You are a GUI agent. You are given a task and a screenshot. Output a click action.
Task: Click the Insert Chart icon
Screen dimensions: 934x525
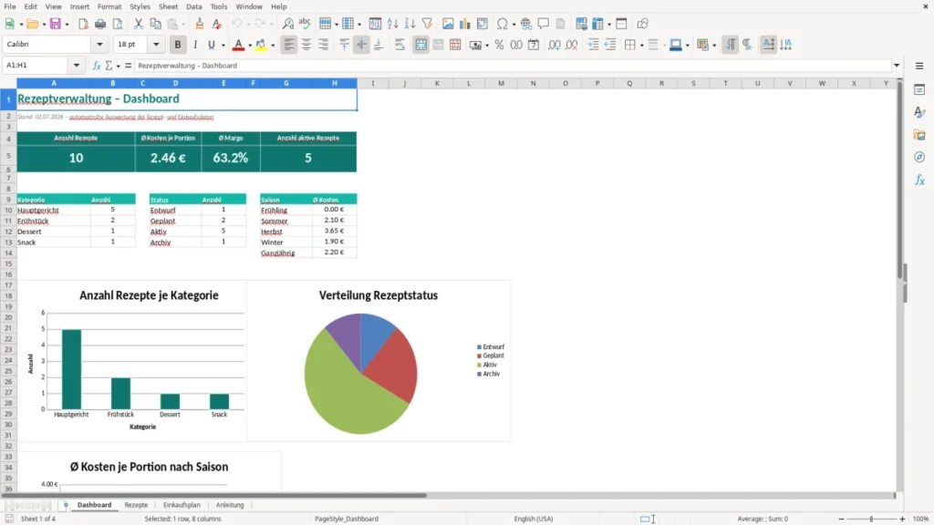point(465,24)
